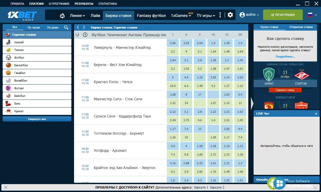Screen dimensions: 321x192
Task: Click odds 24 draw in Манчестер Сити row
Action: pyautogui.click(x=186, y=103)
